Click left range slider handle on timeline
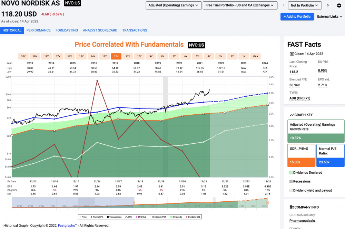The height and width of the screenshot is (229, 345). point(134,202)
